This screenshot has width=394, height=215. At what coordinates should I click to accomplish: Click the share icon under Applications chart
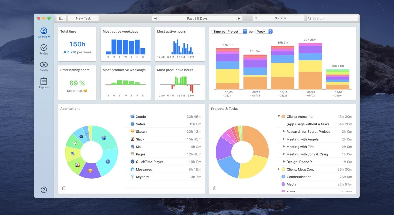tap(64, 188)
